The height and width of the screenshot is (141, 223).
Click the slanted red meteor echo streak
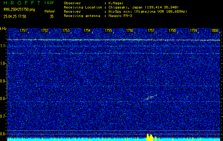click(150, 97)
